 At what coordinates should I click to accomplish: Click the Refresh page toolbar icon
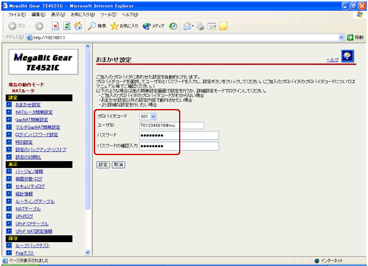click(x=66, y=26)
